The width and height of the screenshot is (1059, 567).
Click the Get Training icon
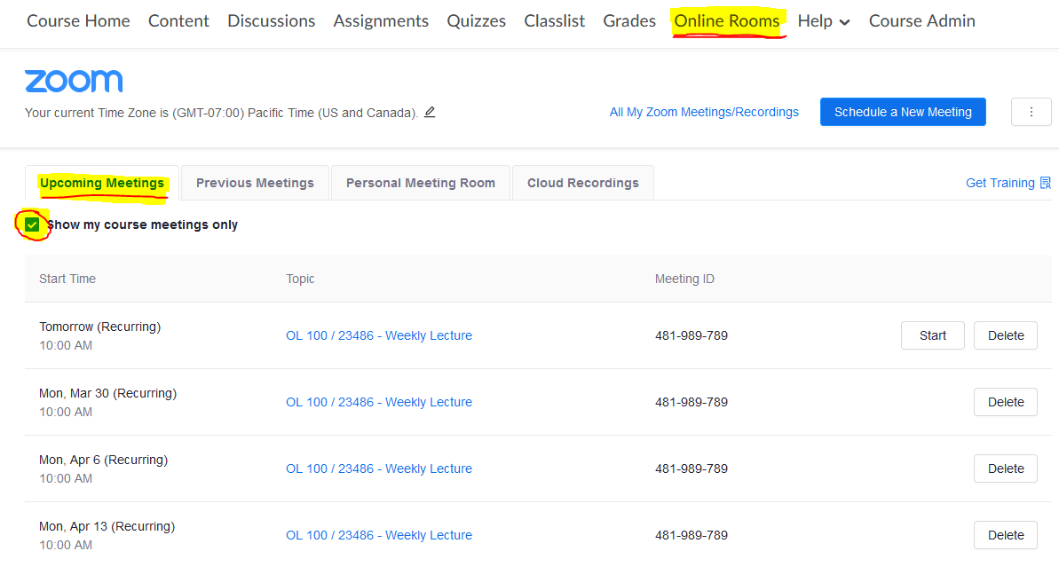click(x=1045, y=183)
